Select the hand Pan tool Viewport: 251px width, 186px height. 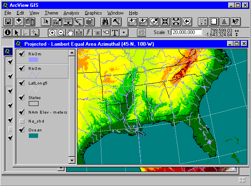tap(70, 33)
